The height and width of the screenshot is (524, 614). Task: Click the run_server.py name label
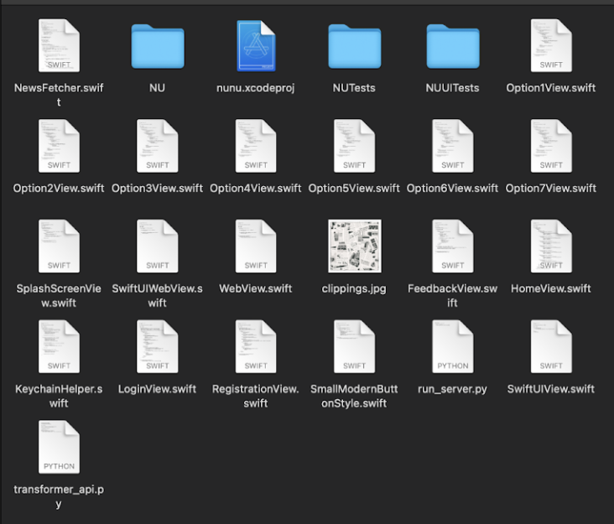point(453,389)
